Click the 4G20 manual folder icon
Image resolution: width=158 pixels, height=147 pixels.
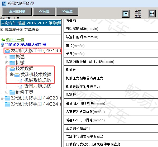pos(7,98)
